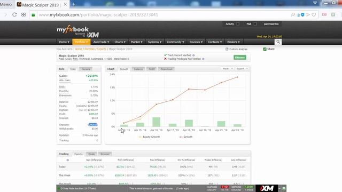This screenshot has height=192, width=342.
Task: Open the speed dial grid icon
Action: (24, 14)
